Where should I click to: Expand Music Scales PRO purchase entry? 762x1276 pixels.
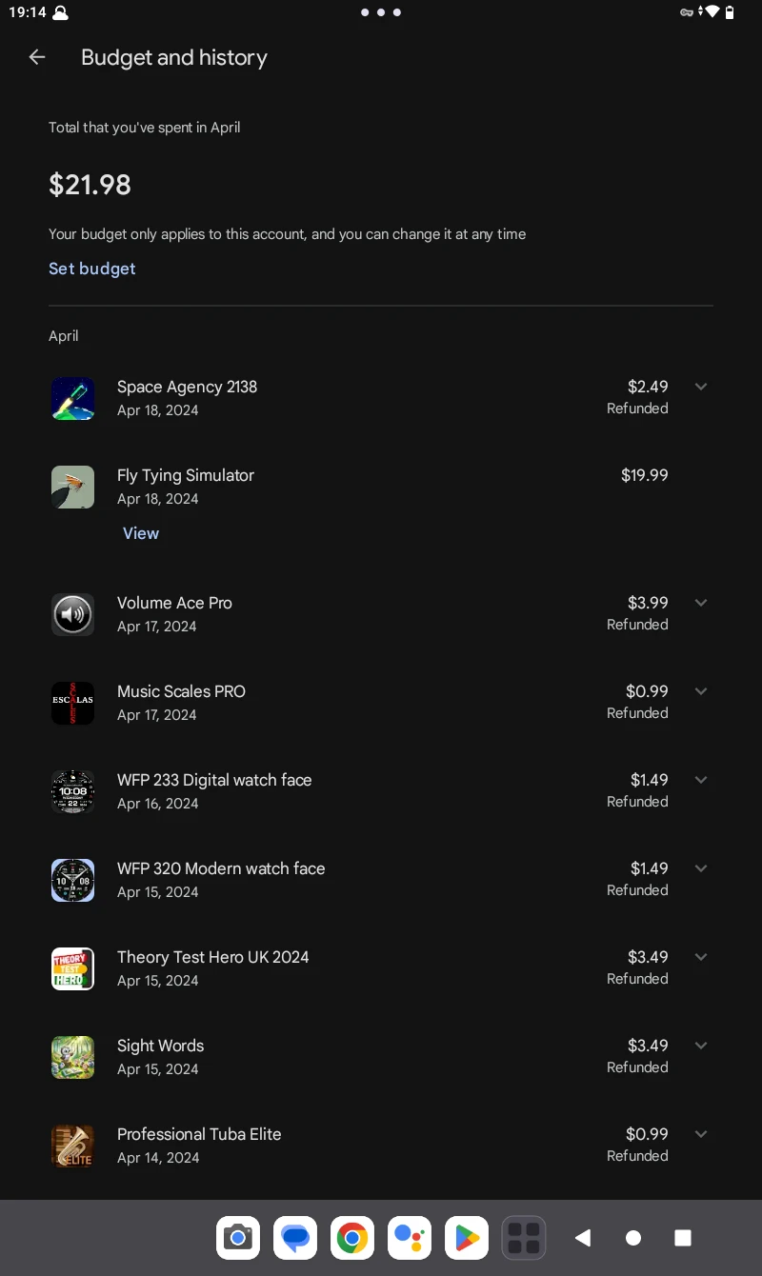701,691
